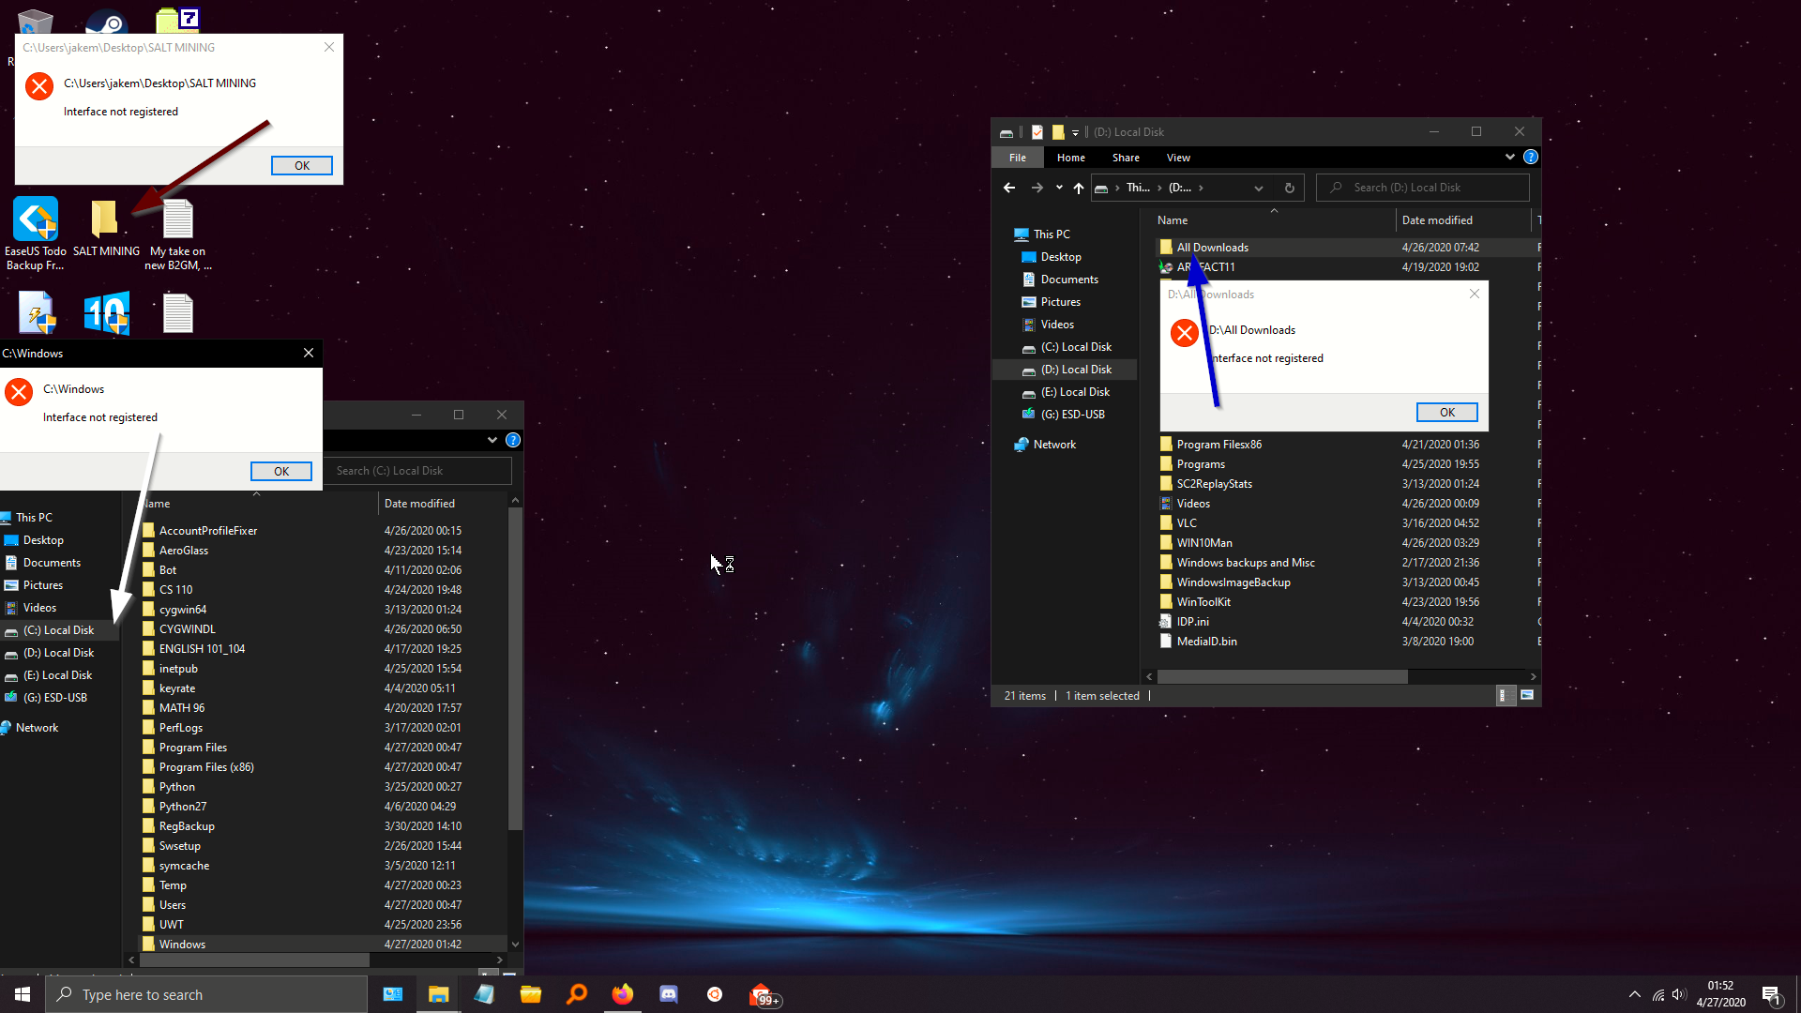Launch Discord from the taskbar
Screen dimensions: 1801x1013
pos(668,994)
